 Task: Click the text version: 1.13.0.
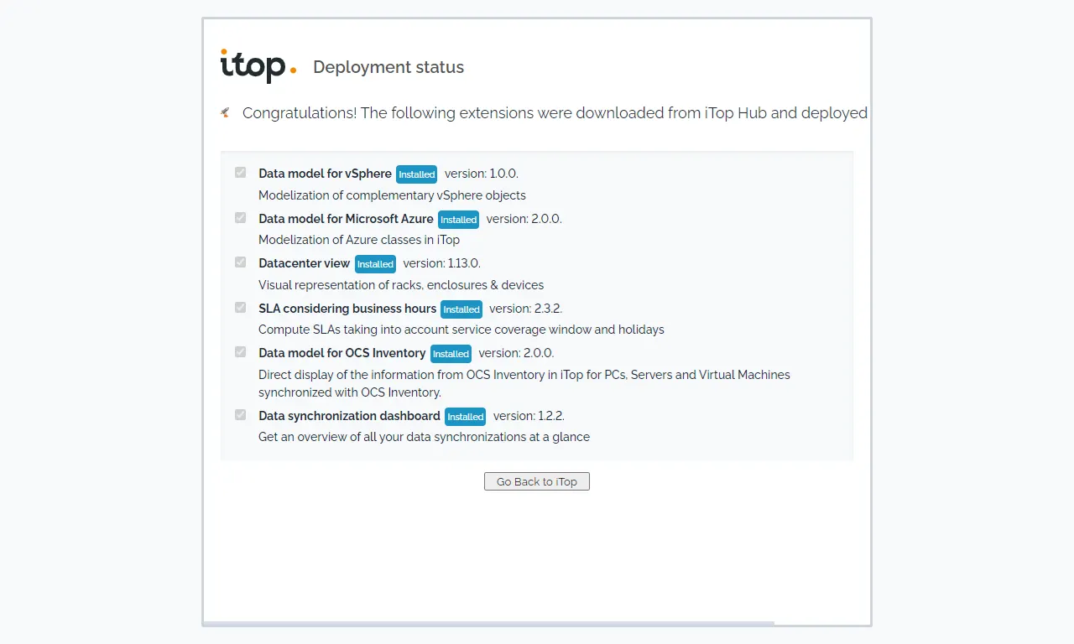coord(441,263)
